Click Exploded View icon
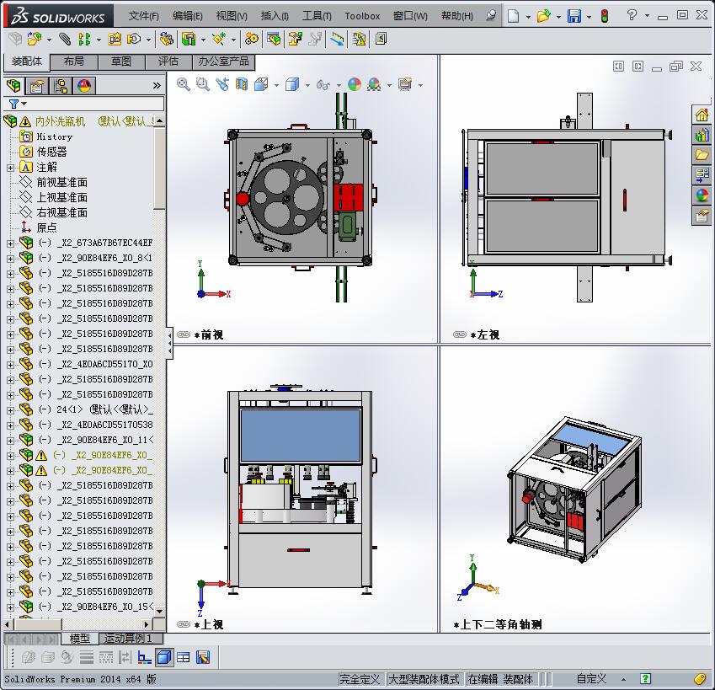 pyautogui.click(x=295, y=40)
